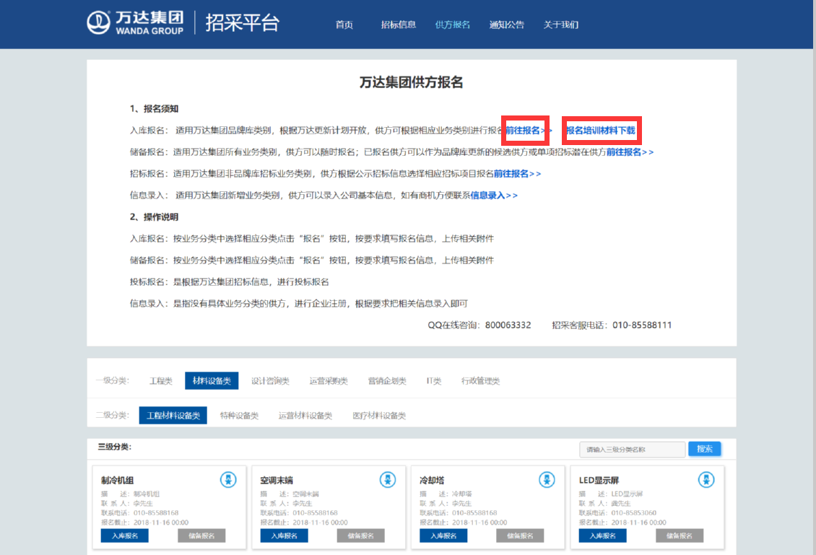The height and width of the screenshot is (555, 816).
Task: Click the badge icon on 制冷机组 card
Action: 228,479
